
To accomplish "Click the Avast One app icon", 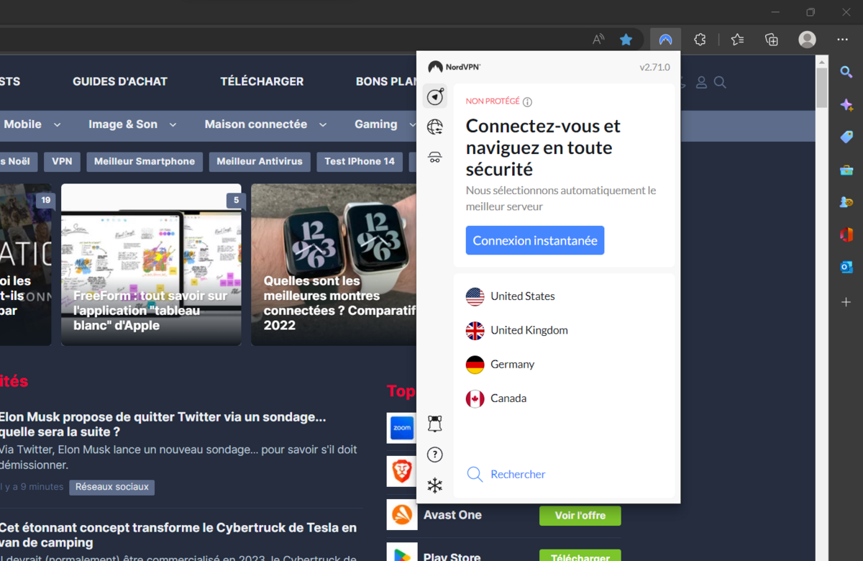I will click(x=402, y=515).
